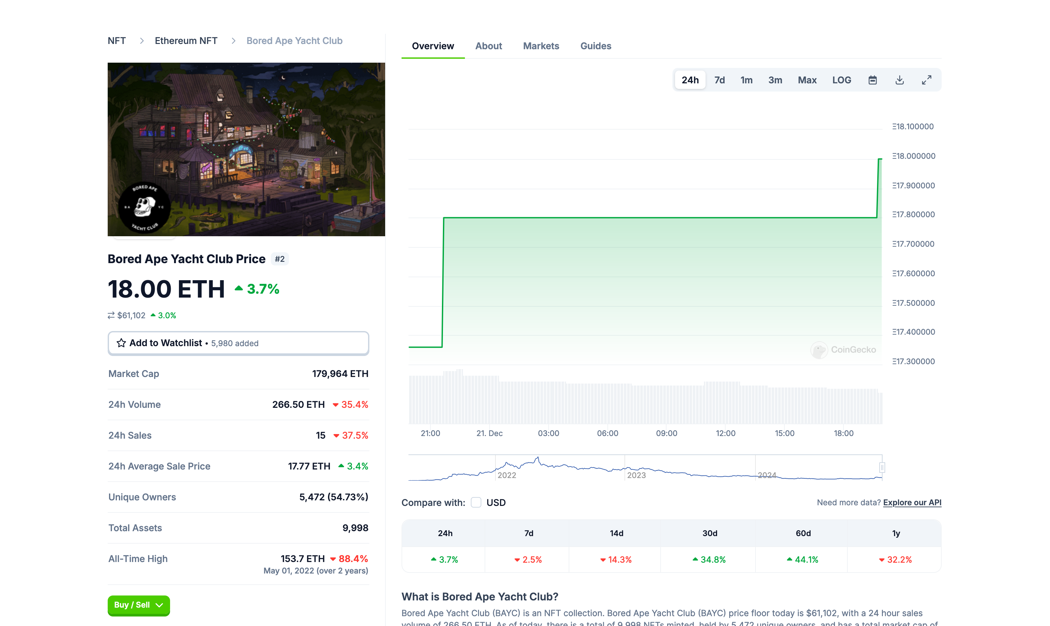Viewport: 1050px width, 626px height.
Task: Click the 24h column header in performance table
Action: 445,533
